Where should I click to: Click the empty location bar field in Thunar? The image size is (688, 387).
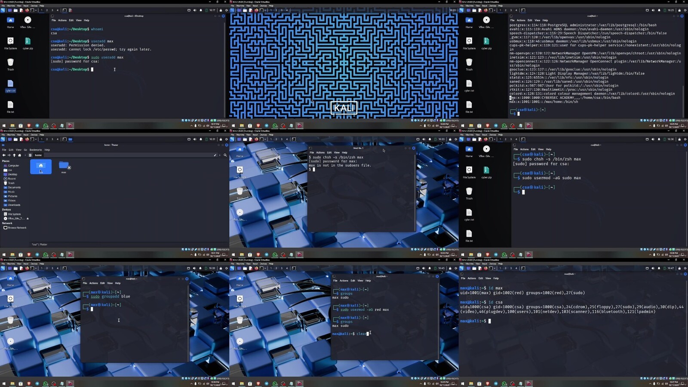click(x=128, y=155)
